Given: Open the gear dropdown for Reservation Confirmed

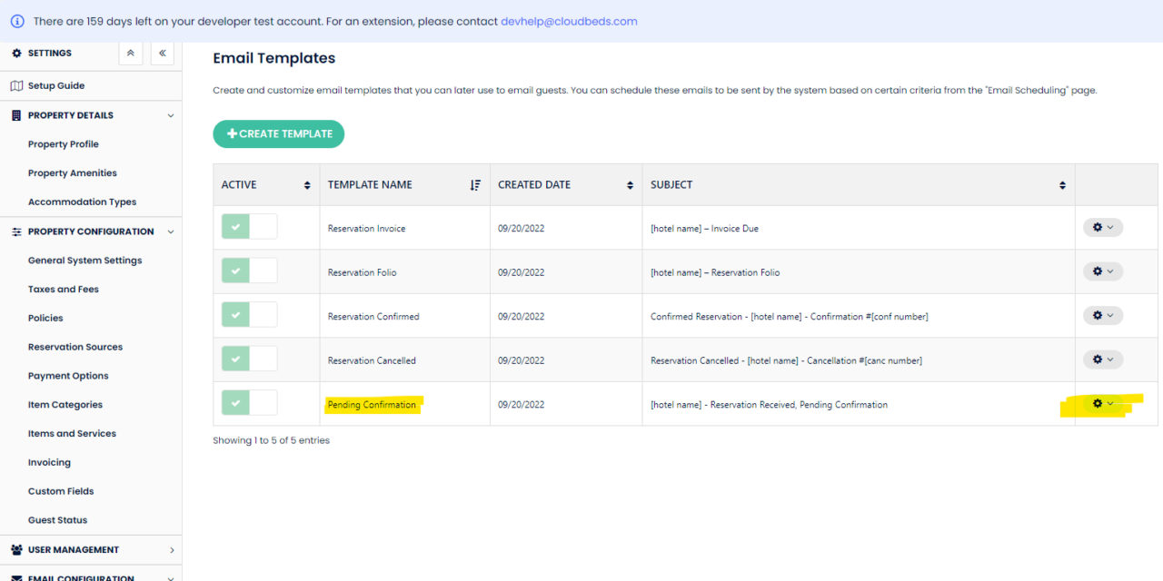Looking at the screenshot, I should (1102, 315).
